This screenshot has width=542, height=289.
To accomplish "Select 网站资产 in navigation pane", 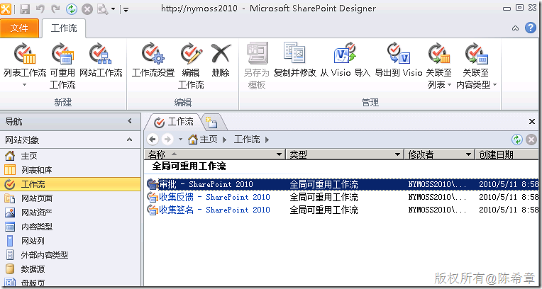I will pos(70,212).
